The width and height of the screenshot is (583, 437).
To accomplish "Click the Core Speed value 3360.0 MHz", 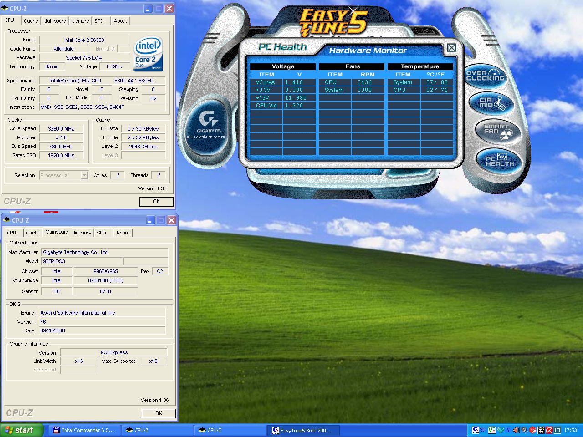I will (61, 129).
